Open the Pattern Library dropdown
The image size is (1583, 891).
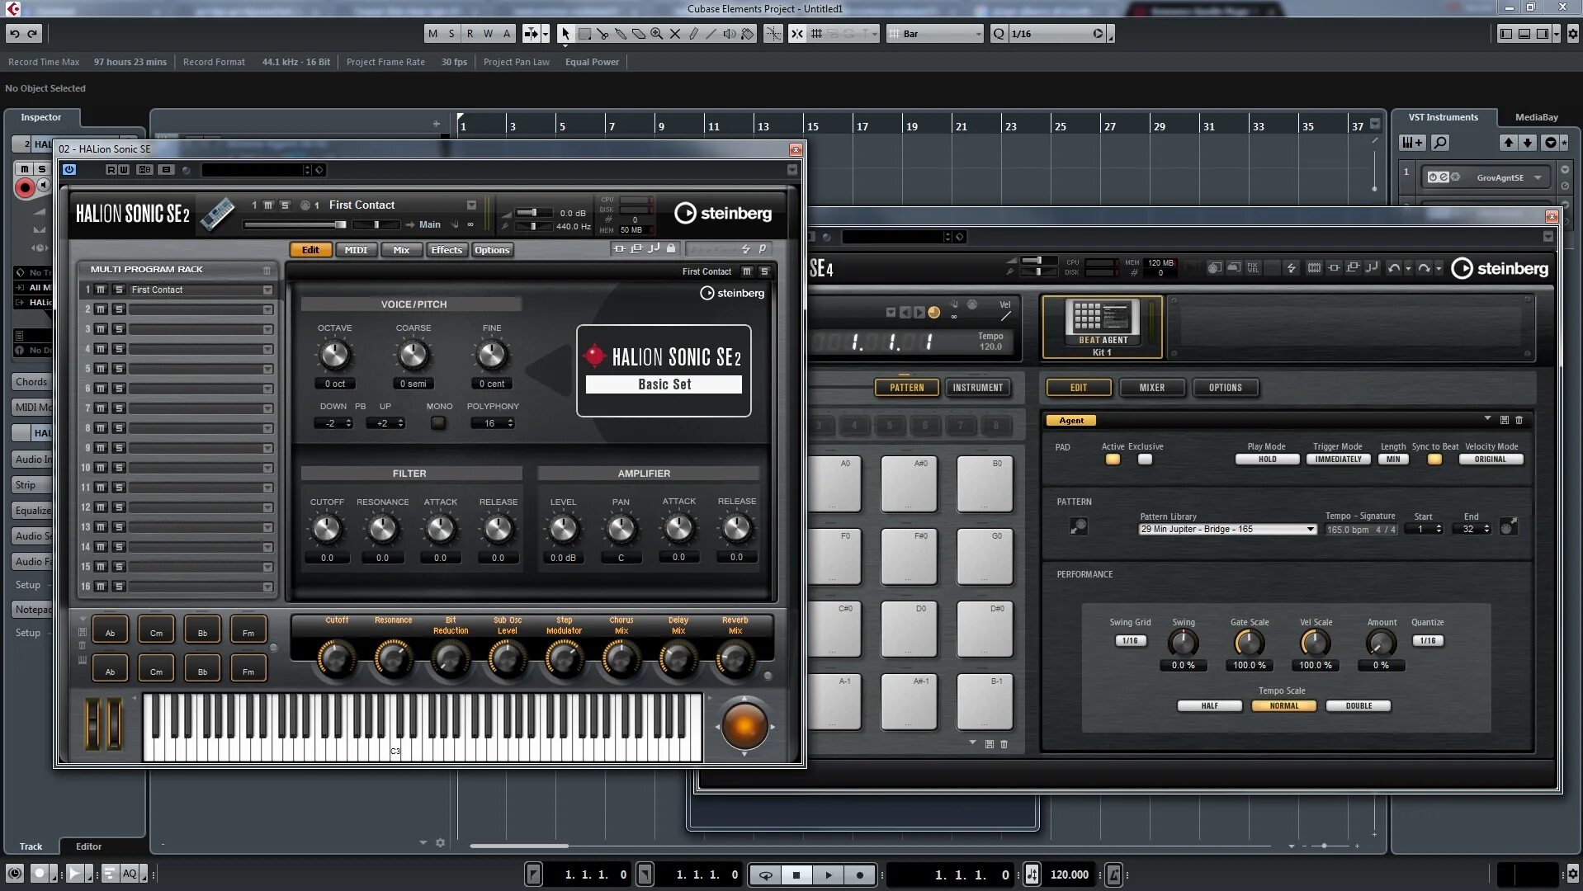point(1226,530)
